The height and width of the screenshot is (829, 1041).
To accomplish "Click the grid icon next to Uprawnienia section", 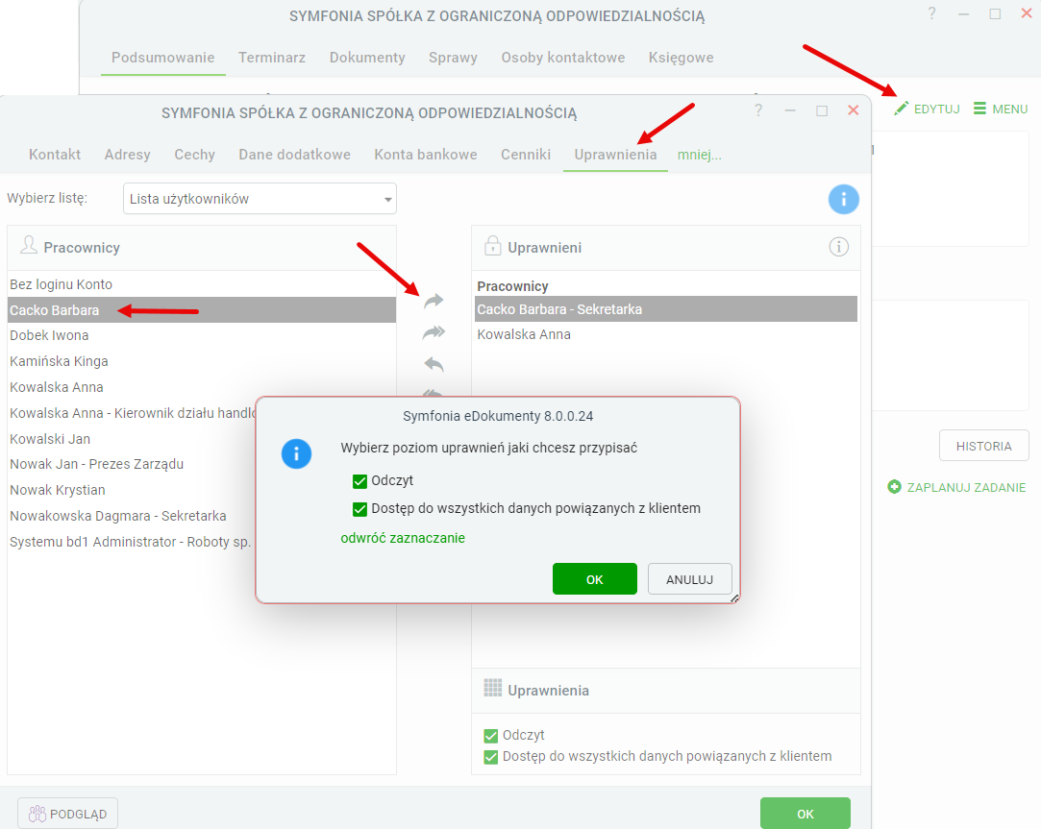I will point(492,688).
